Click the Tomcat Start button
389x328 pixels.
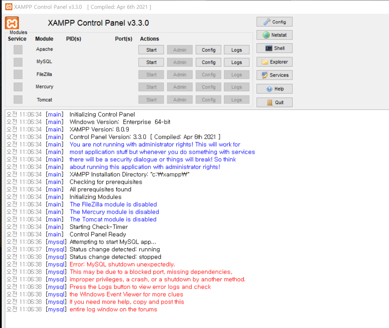(151, 100)
